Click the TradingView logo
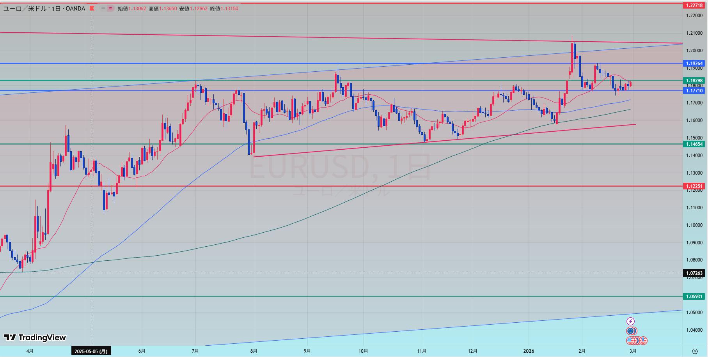Viewport: 708px width, 357px height. [x=35, y=338]
